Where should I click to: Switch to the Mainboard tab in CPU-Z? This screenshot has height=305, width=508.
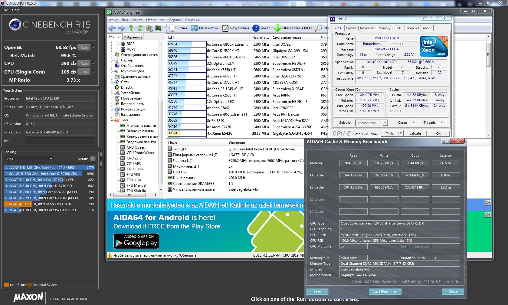pos(368,28)
